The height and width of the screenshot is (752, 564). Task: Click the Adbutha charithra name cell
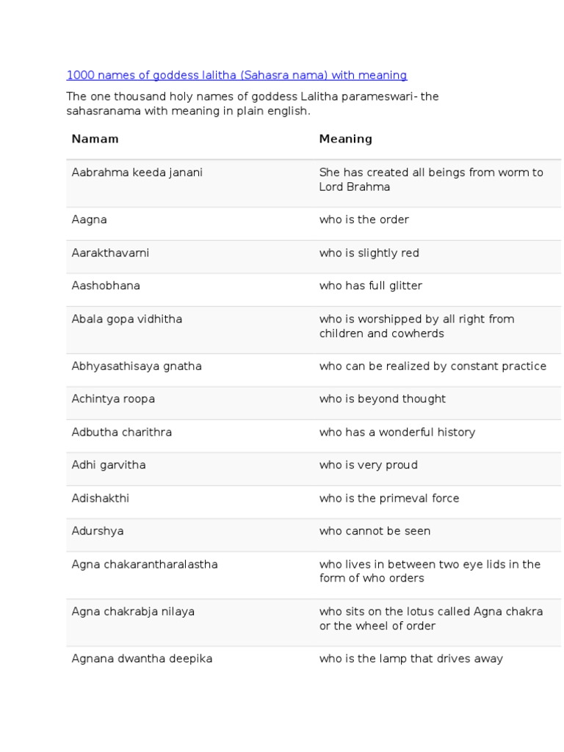pos(121,432)
